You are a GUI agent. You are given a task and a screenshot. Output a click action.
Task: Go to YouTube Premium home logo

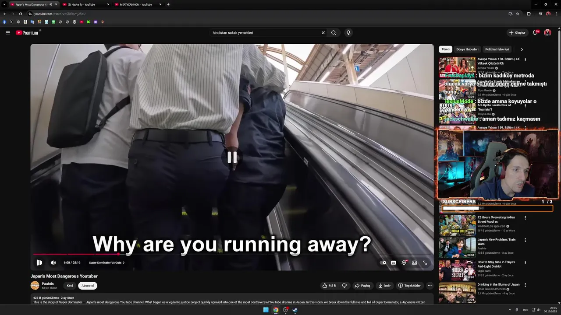point(28,33)
